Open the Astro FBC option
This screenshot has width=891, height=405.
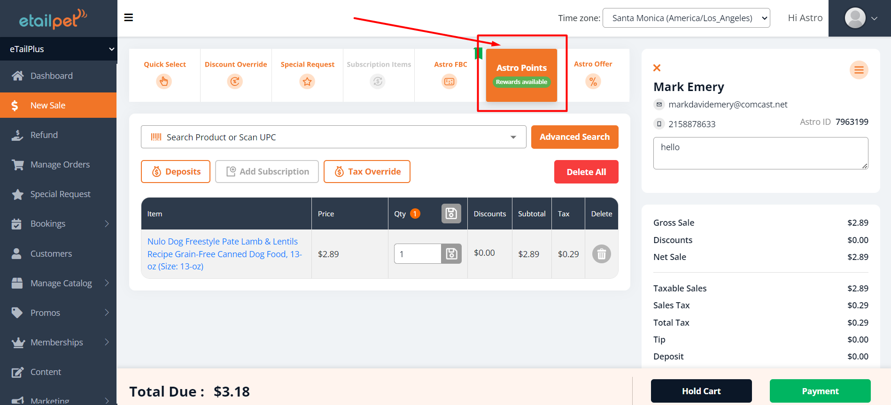tap(449, 82)
